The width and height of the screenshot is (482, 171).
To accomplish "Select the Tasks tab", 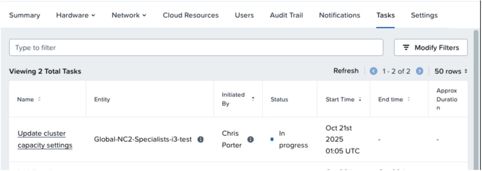I will pos(386,15).
